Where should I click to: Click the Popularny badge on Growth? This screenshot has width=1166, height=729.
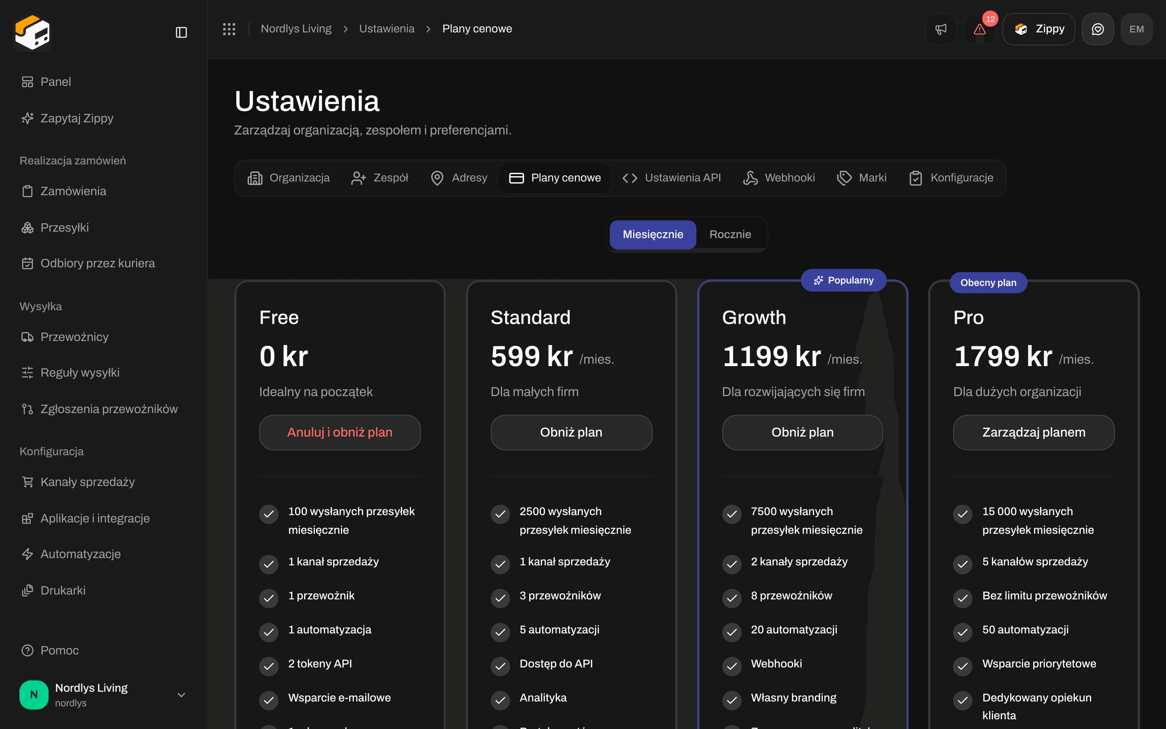[843, 280]
